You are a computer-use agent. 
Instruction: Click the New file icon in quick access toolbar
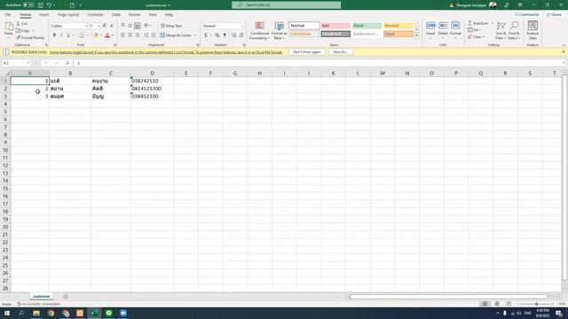click(x=72, y=5)
